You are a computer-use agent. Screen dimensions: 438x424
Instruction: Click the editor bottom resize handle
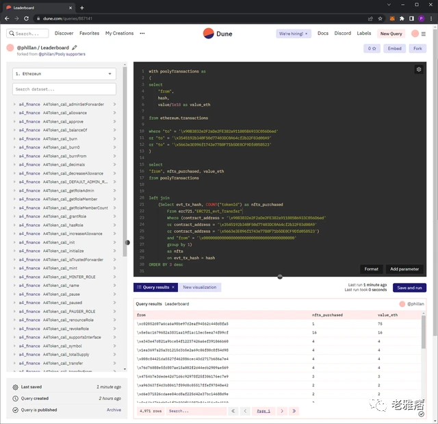coord(280,277)
